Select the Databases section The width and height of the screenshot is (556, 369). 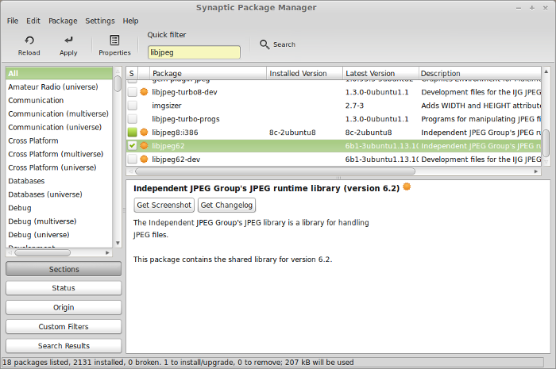click(59, 181)
